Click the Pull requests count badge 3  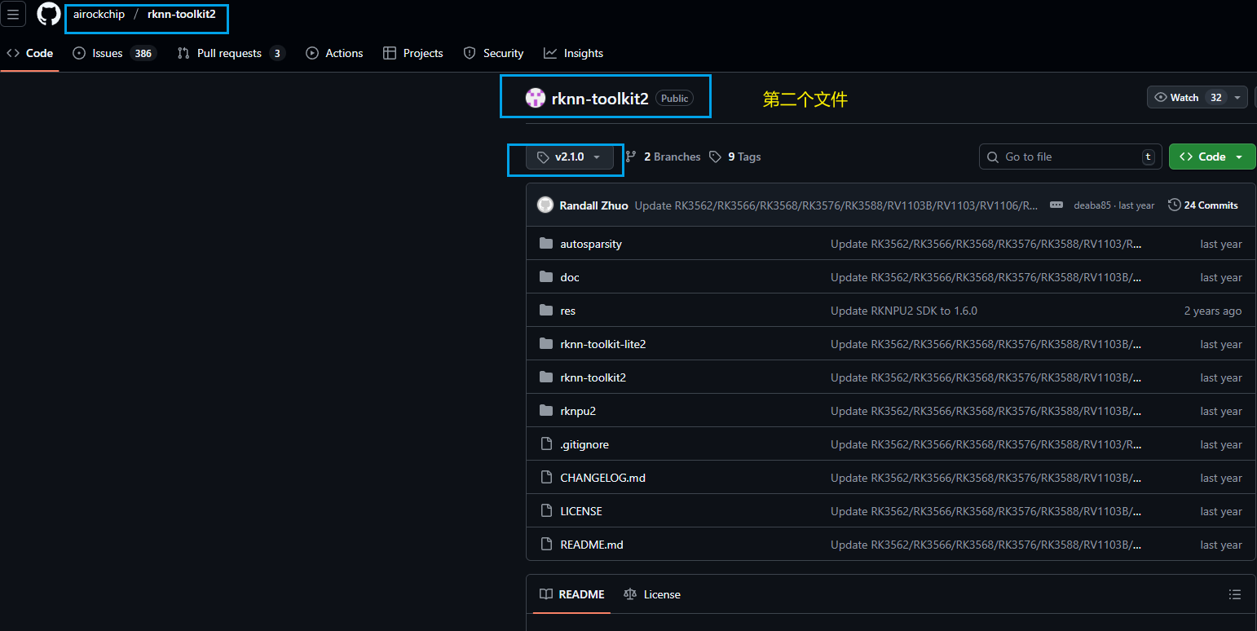tap(277, 53)
